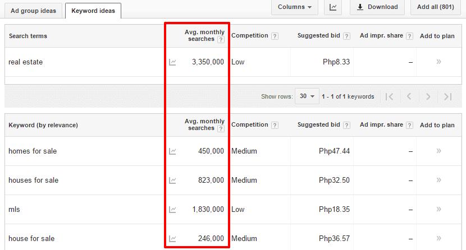This screenshot has width=466, height=250.
Task: Click trend chart icon for homes for sale
Action: pyautogui.click(x=172, y=151)
